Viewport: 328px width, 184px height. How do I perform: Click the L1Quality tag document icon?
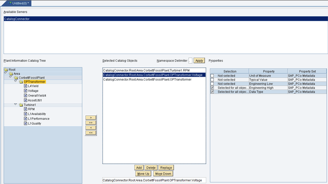pyautogui.click(x=26, y=123)
